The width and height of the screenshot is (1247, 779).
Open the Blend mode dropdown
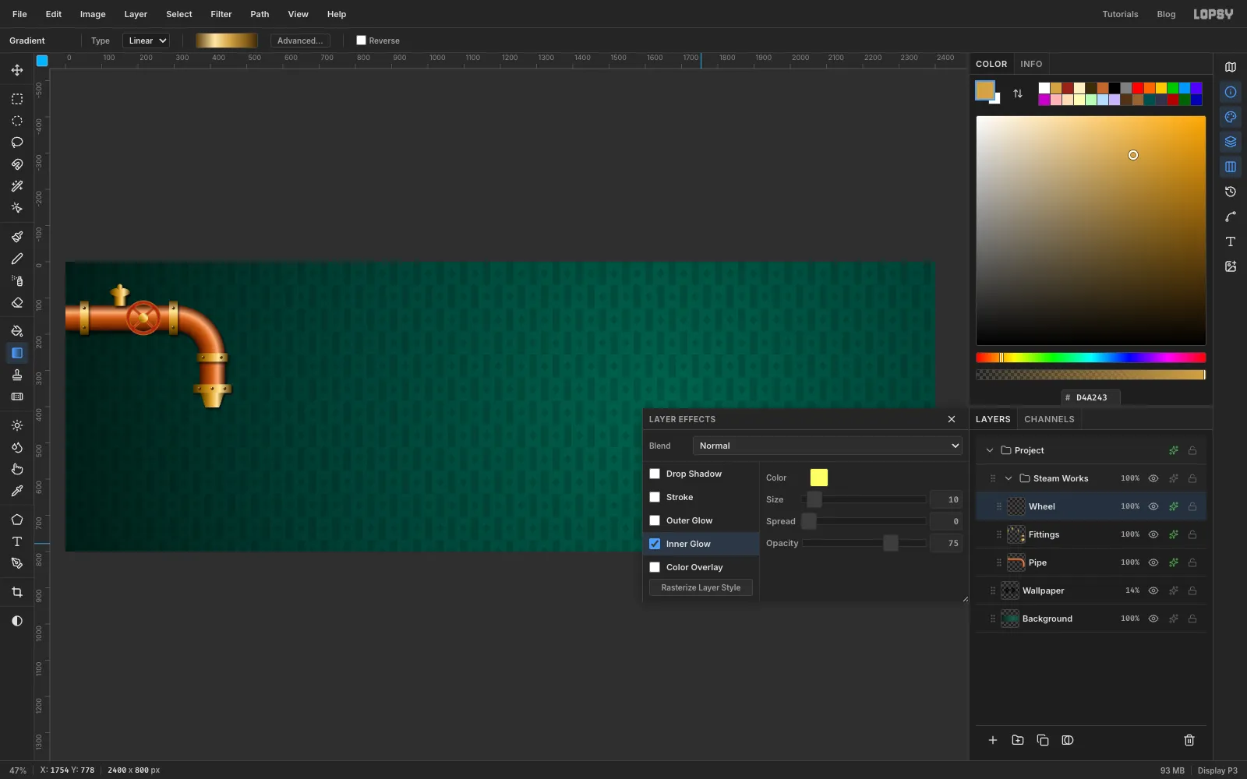pos(828,446)
